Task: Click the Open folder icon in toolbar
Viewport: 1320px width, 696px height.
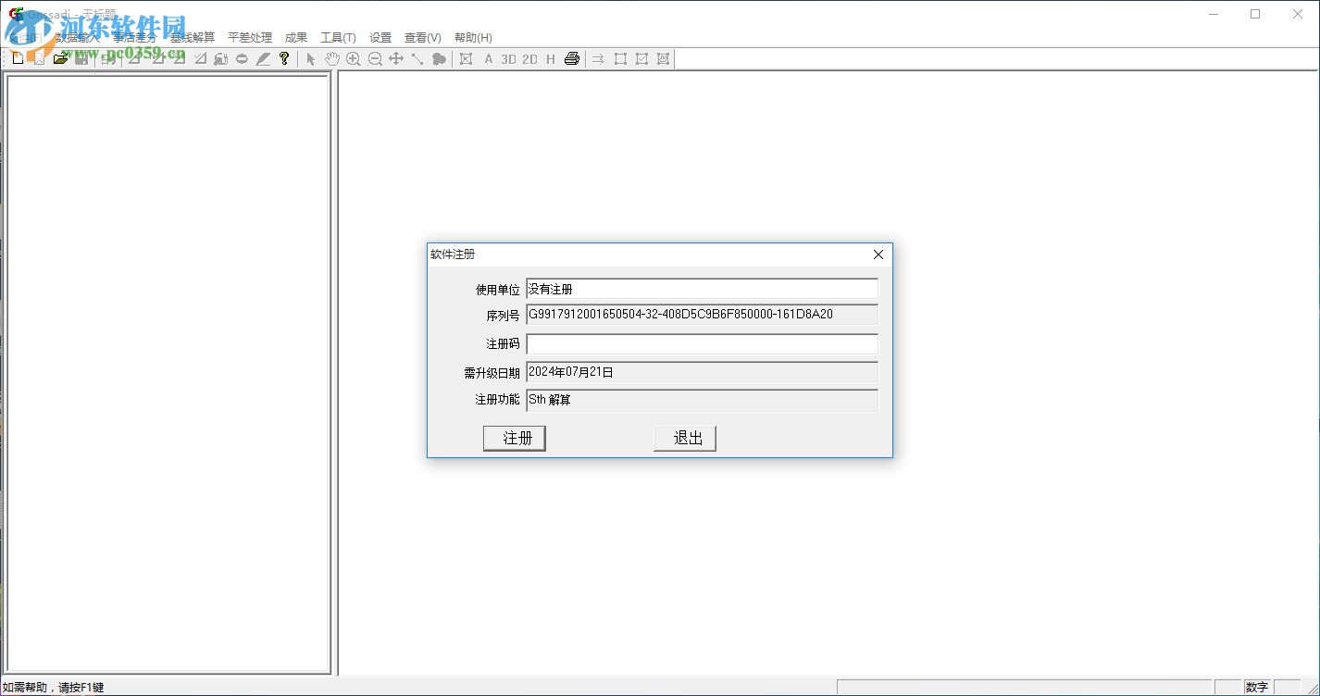Action: (x=60, y=58)
